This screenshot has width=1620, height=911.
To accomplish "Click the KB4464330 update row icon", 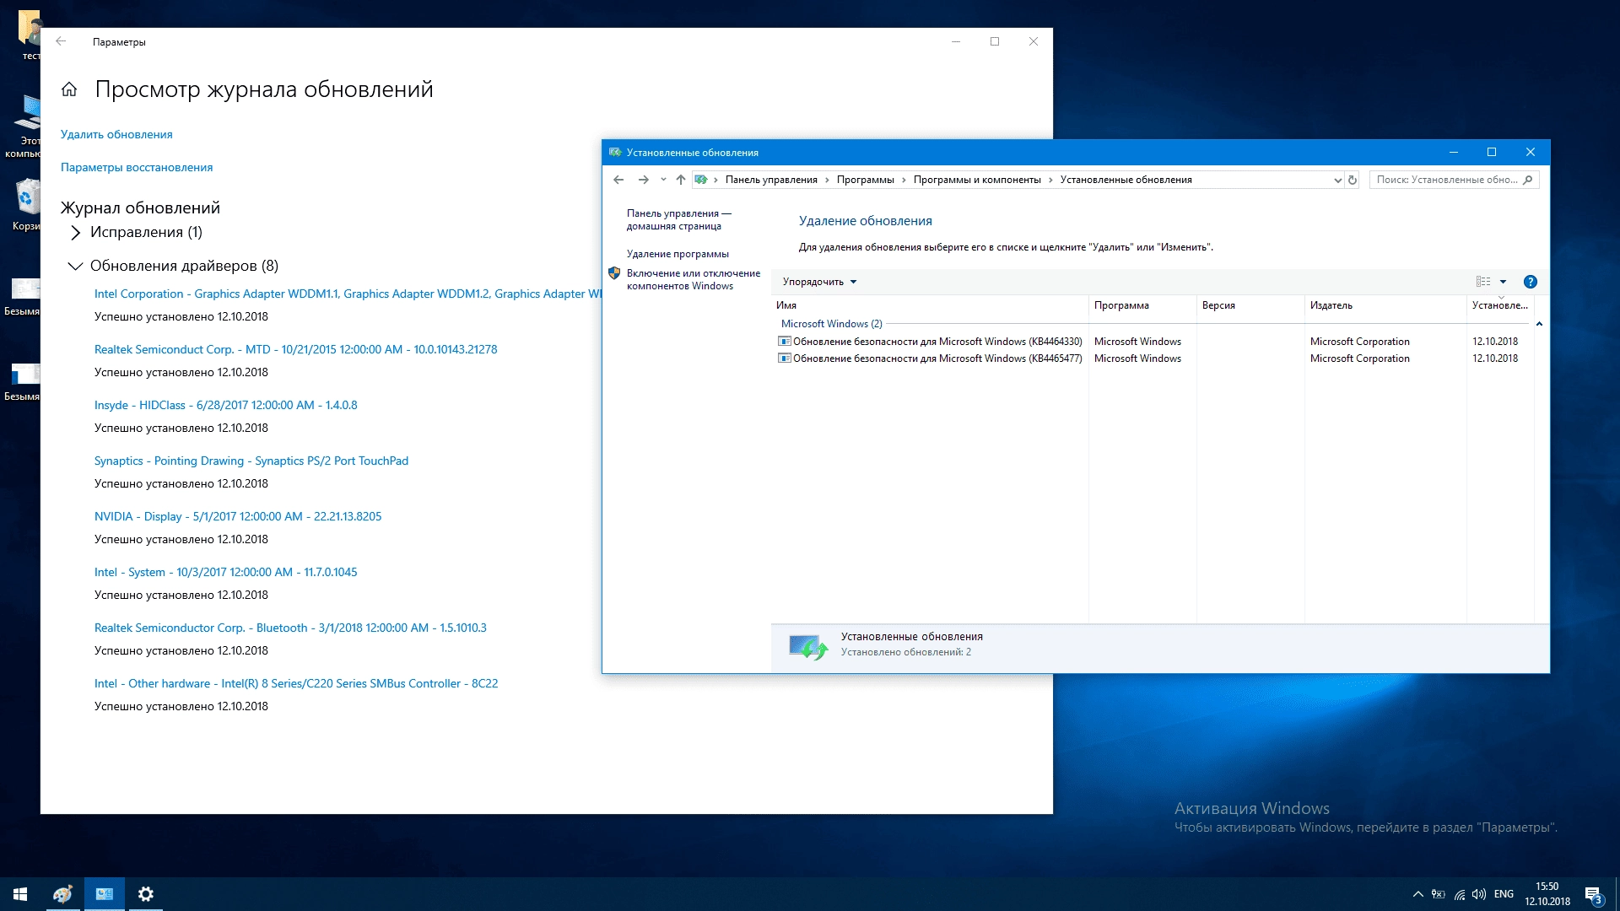I will (x=784, y=342).
